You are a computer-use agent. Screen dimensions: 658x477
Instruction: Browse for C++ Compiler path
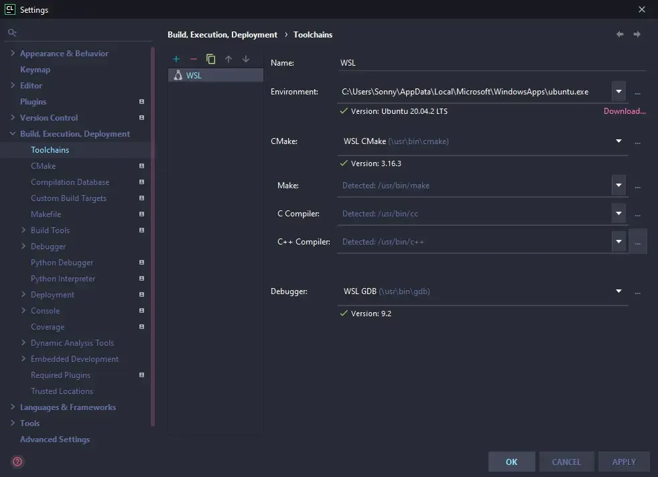pos(637,242)
